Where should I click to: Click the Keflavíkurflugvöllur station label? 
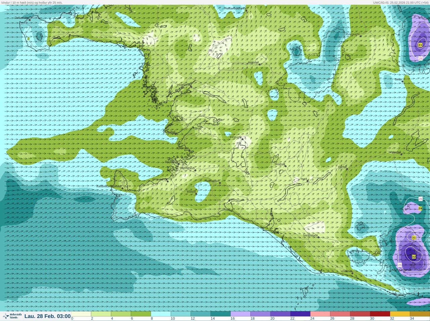coord(109,186)
